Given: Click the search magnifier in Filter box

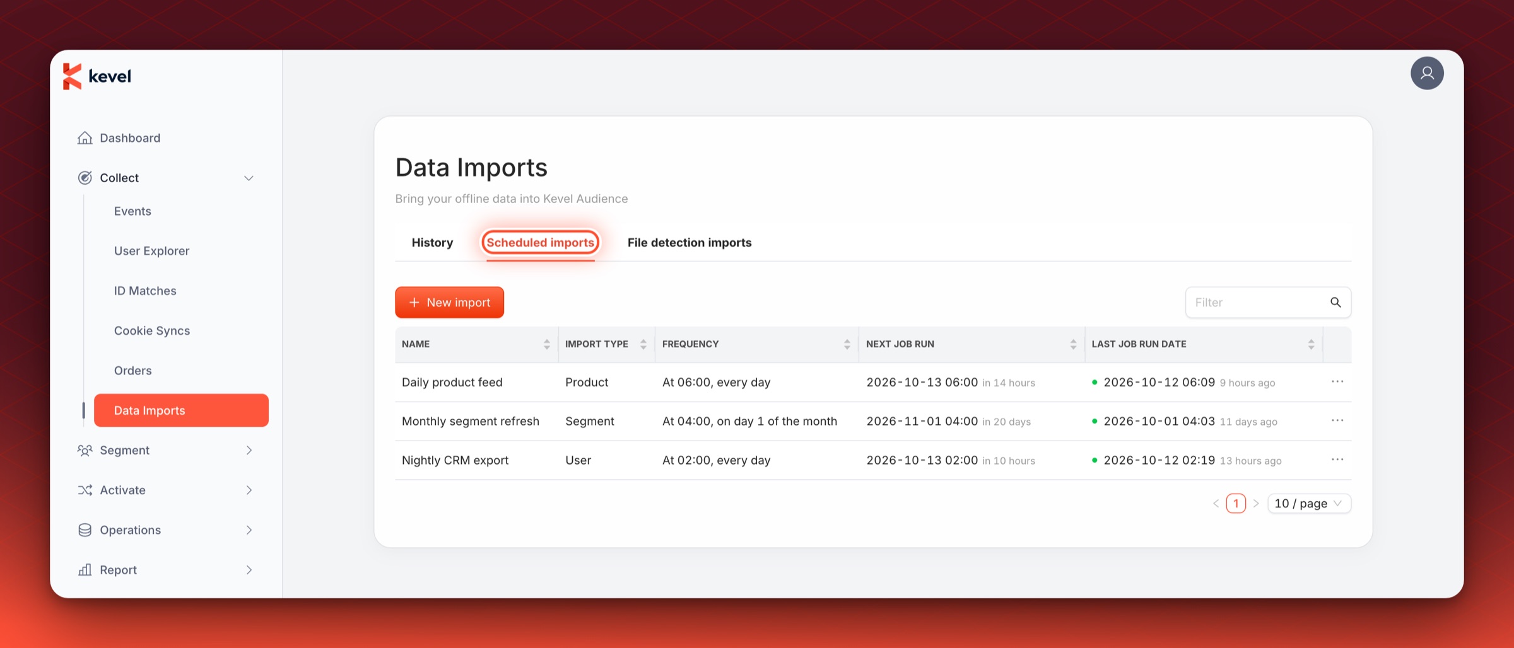Looking at the screenshot, I should [1335, 303].
